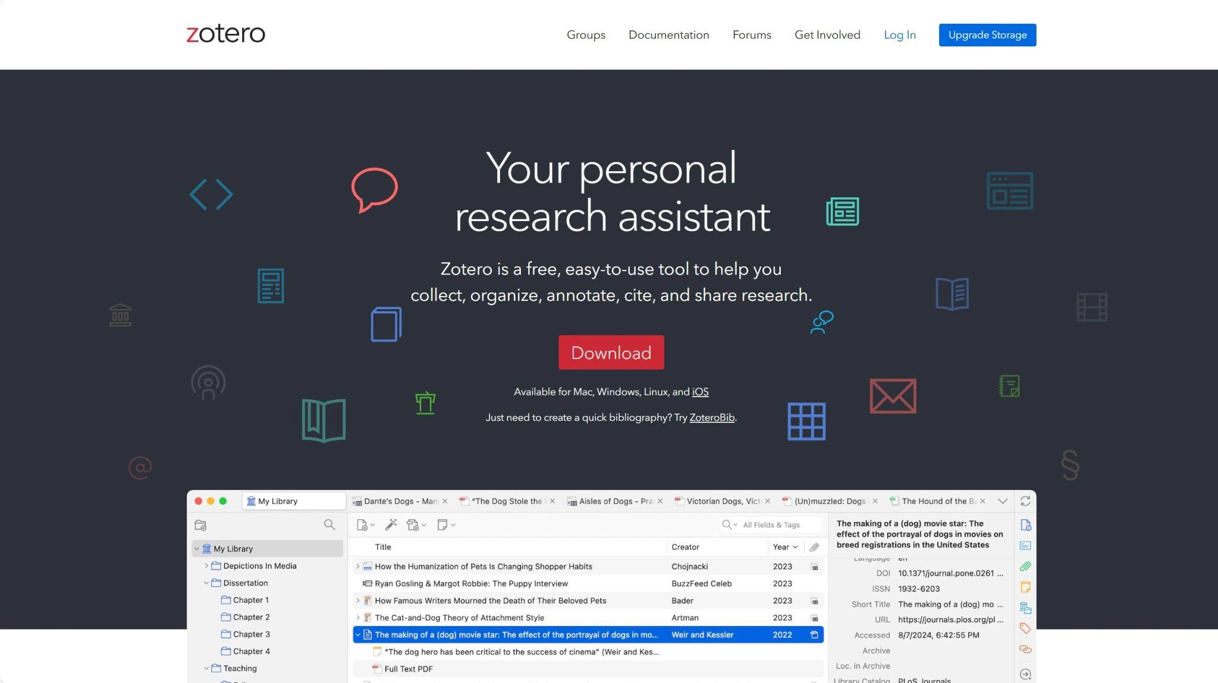Switch to the Aisles of Dogs tab
The height and width of the screenshot is (683, 1218).
tap(615, 501)
